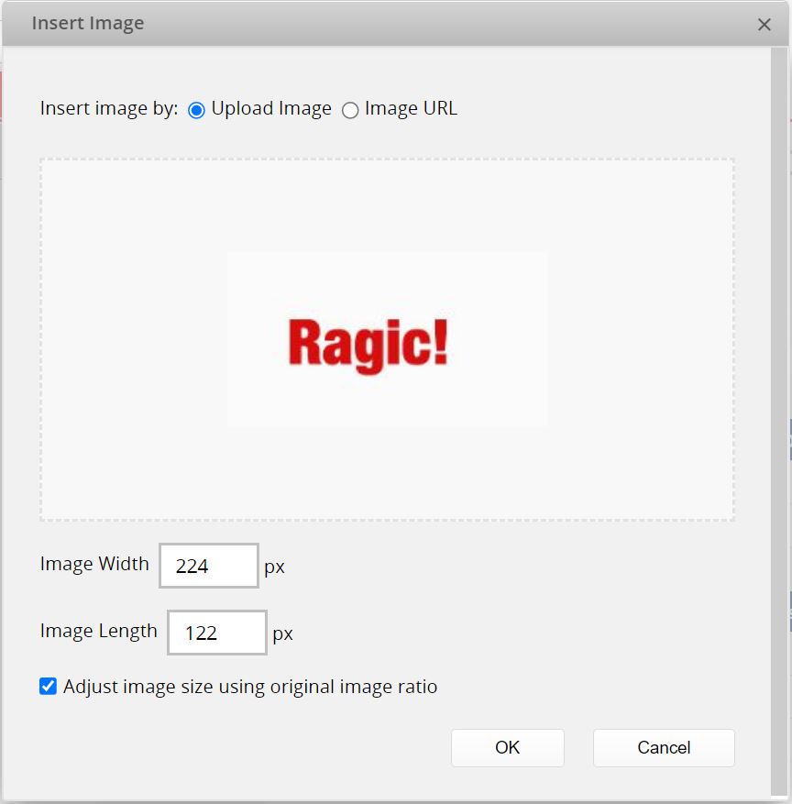Click the 'Insert Image' dialog title
Screen dimensions: 792x804
(x=88, y=24)
